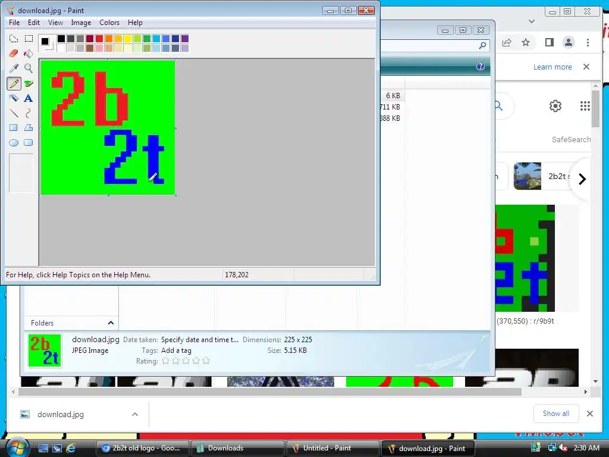Open the Help menu in Paint

point(135,23)
